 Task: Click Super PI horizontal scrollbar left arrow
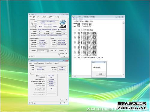coord(73,76)
